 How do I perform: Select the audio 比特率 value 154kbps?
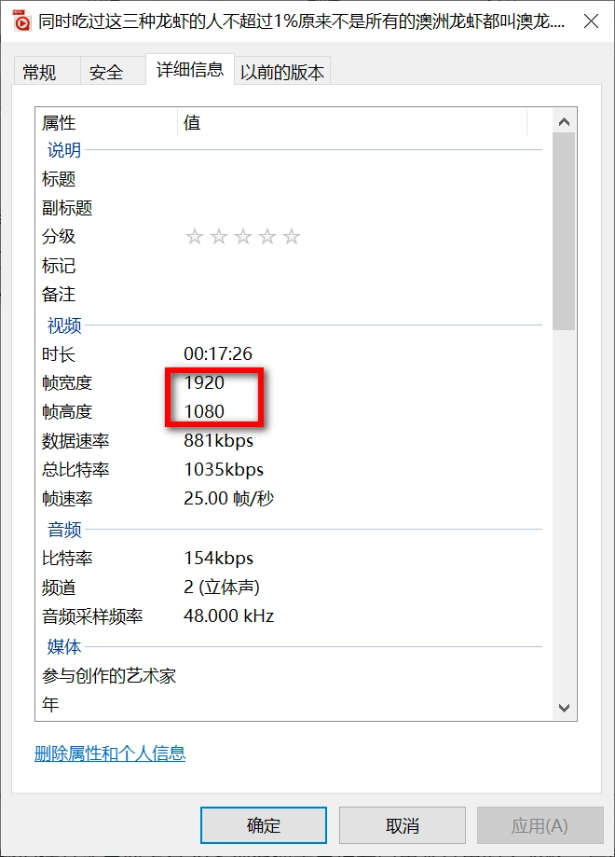218,558
